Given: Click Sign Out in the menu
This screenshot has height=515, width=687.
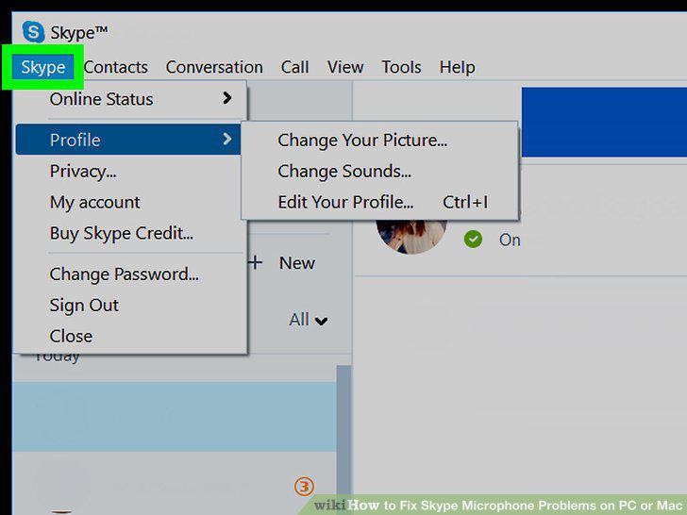Looking at the screenshot, I should 129,306.
